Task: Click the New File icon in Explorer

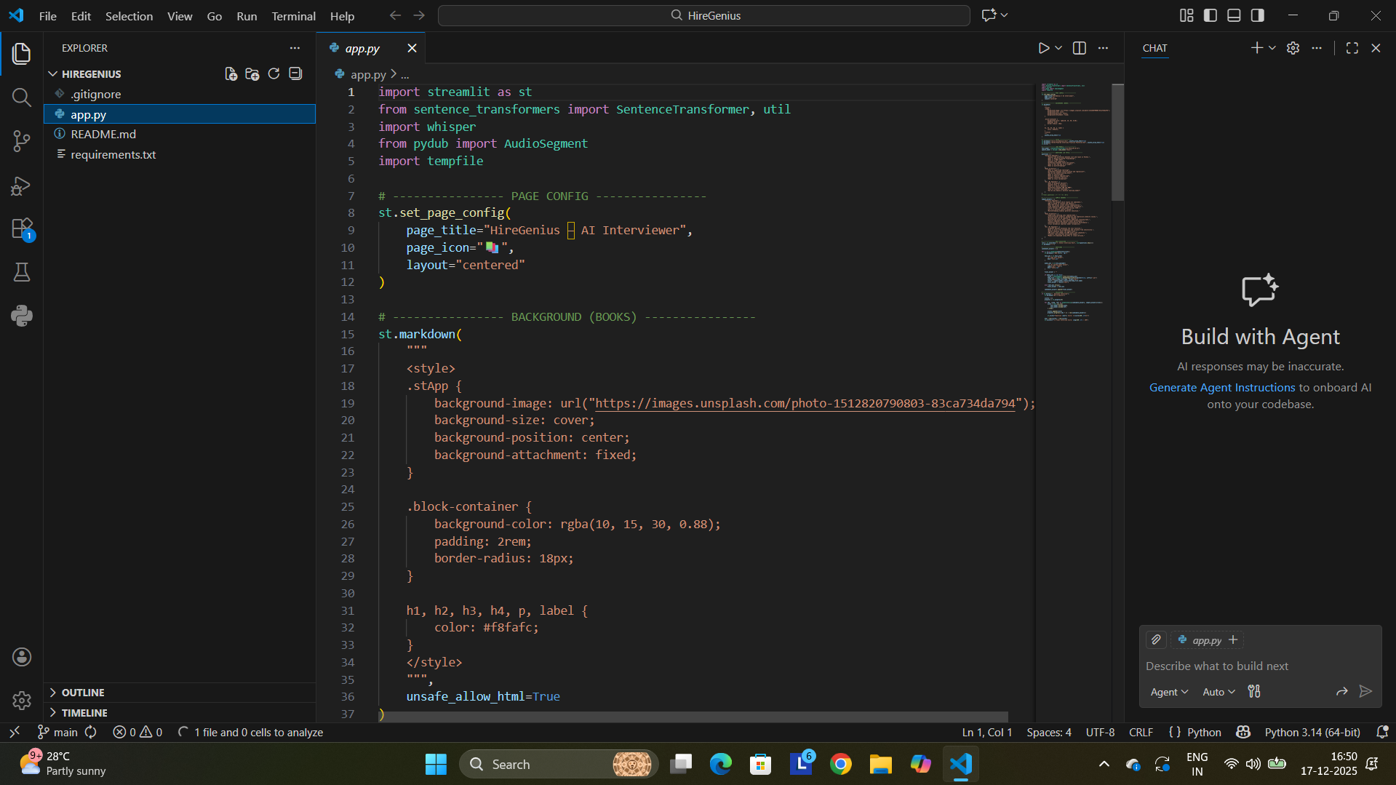Action: (231, 73)
